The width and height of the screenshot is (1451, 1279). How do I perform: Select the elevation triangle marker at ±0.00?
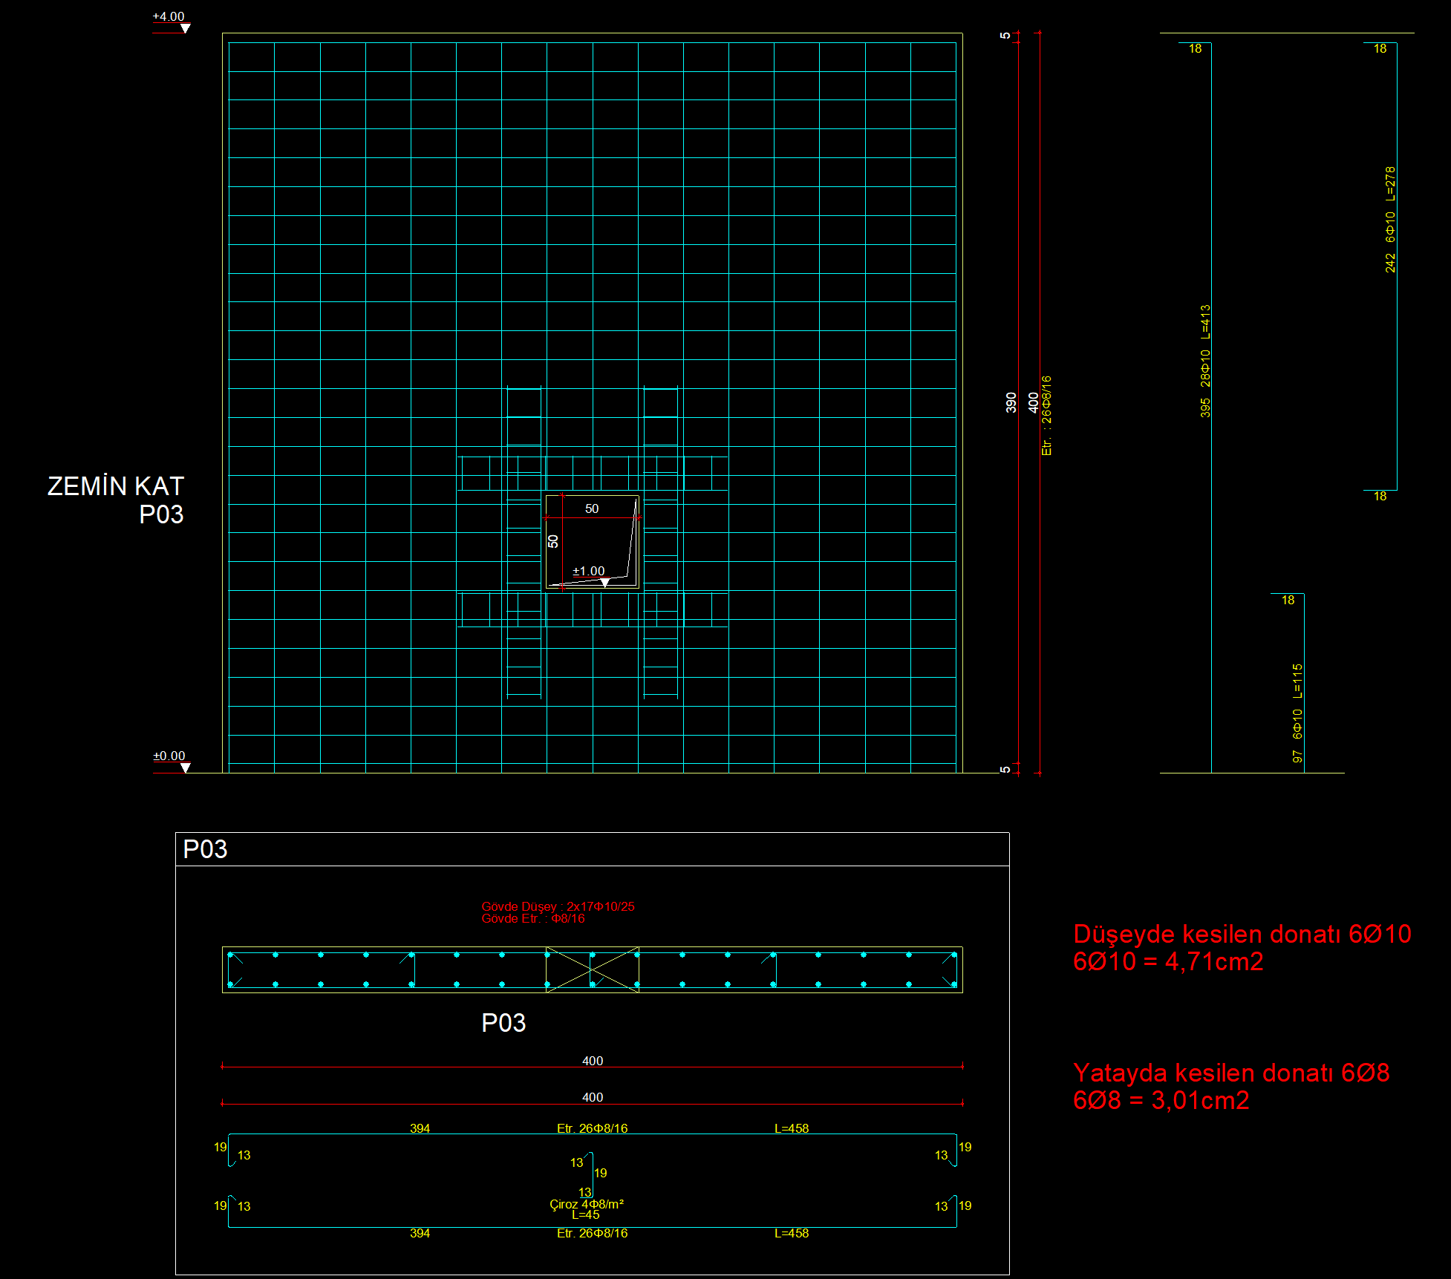coord(186,768)
